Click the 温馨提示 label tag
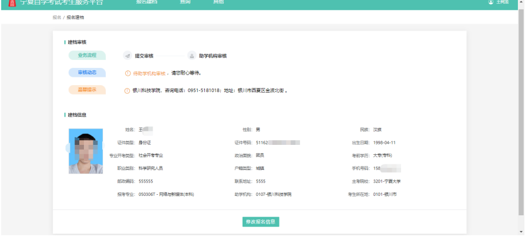This screenshot has width=525, height=237. [87, 90]
